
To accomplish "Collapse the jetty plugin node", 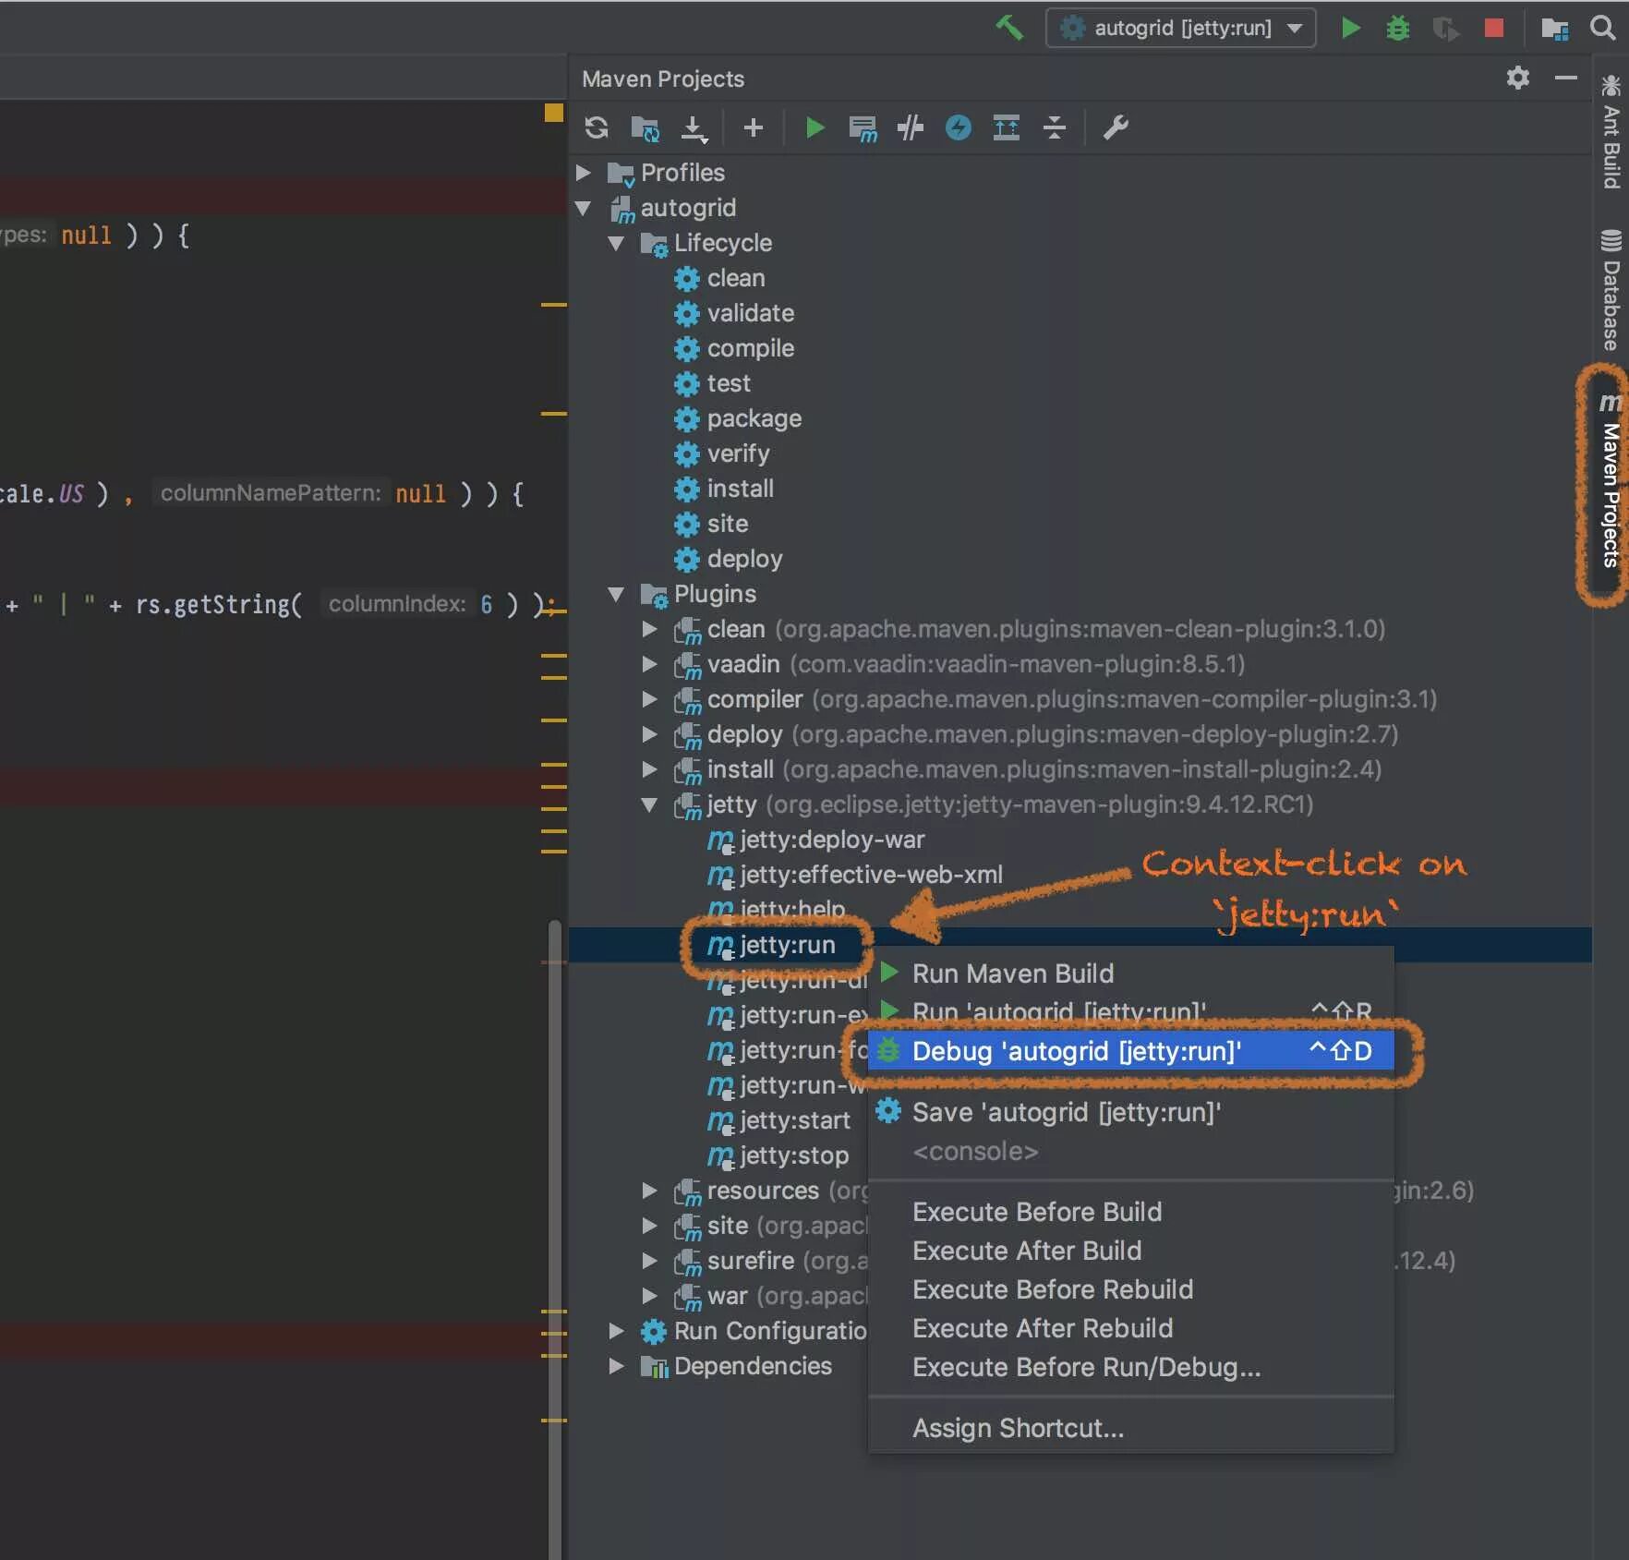I will point(650,804).
